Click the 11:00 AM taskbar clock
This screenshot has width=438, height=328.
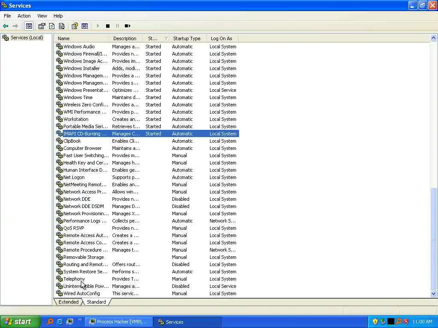[x=422, y=322]
